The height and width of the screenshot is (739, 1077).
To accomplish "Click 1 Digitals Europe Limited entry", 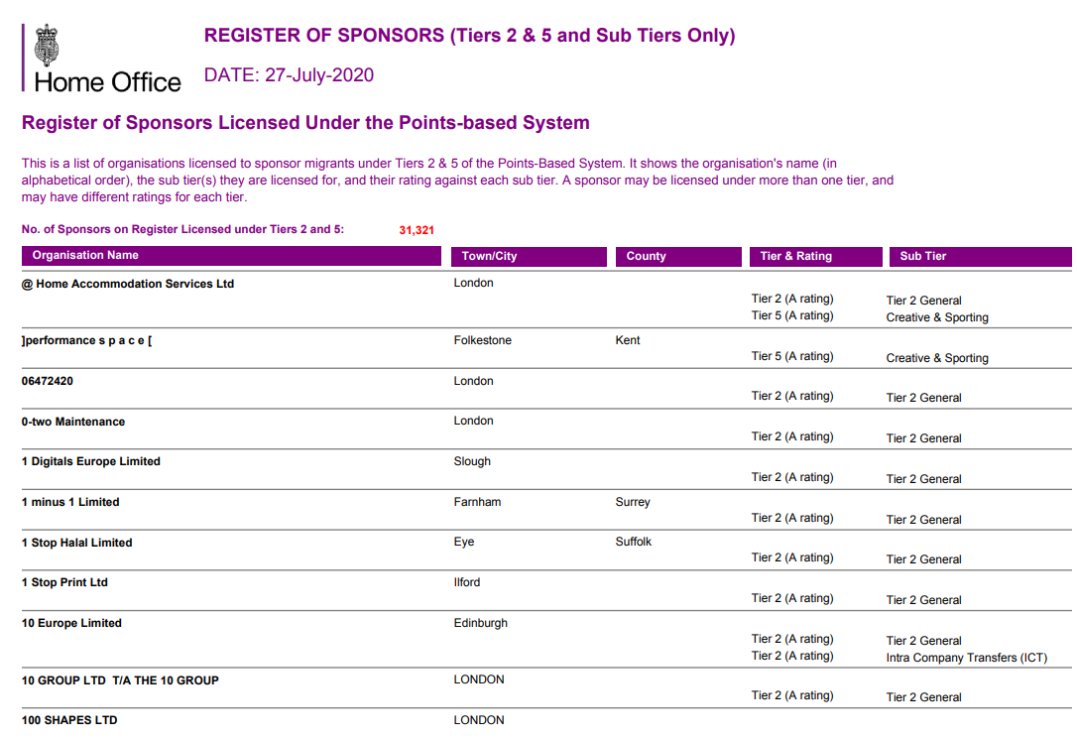I will (x=91, y=462).
